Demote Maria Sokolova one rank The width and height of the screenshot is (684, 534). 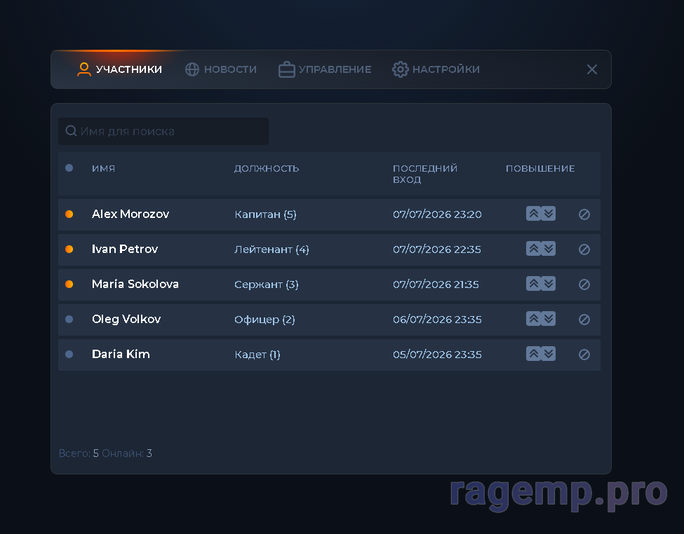[x=549, y=284]
